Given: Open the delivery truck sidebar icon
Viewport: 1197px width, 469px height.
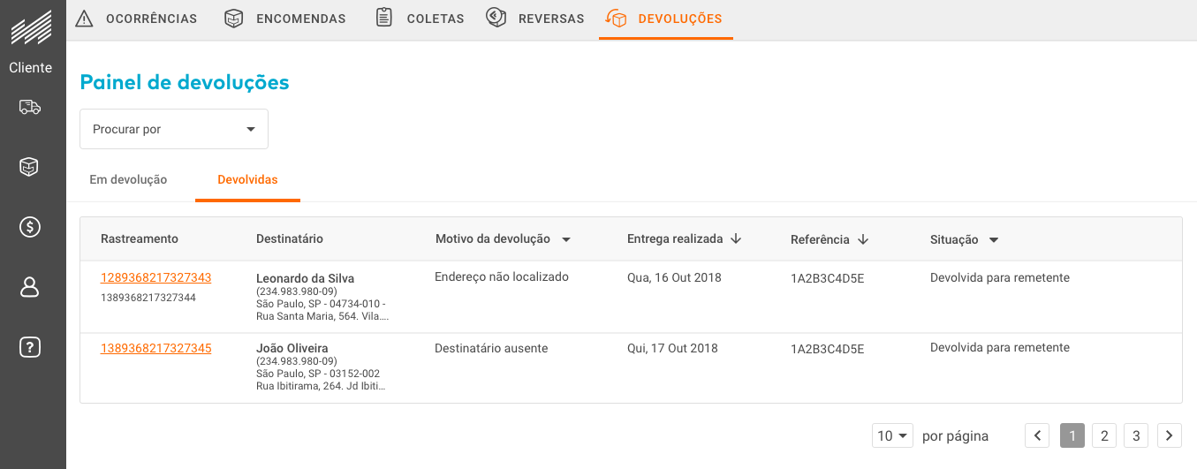Looking at the screenshot, I should 30,108.
